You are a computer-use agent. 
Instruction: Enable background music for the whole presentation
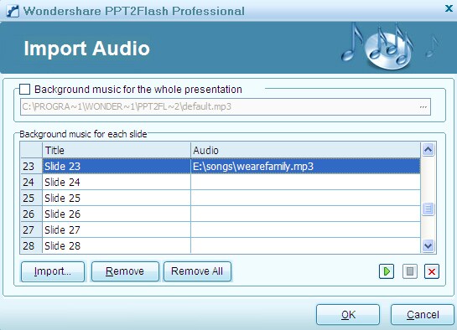tap(25, 89)
